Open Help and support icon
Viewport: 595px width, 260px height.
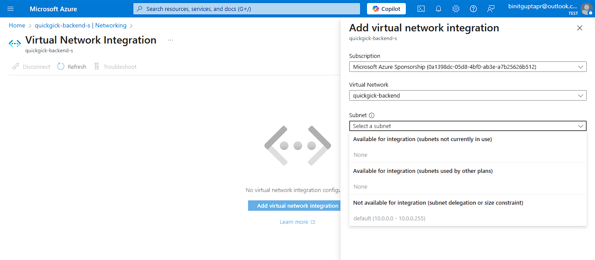473,9
